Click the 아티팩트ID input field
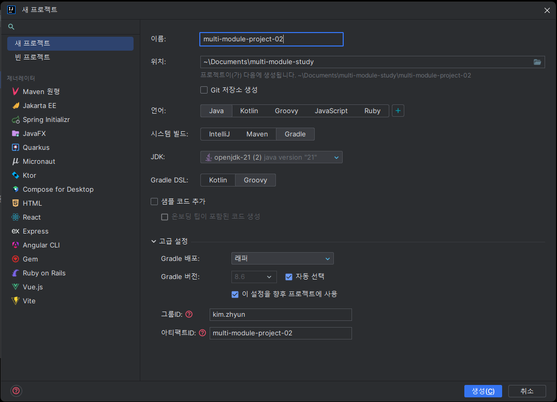The height and width of the screenshot is (402, 557). coord(281,333)
